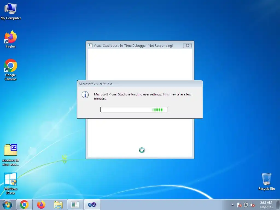280x210 pixels.
Task: Click the Chrome taskbar button
Action: pyautogui.click(x=24, y=205)
